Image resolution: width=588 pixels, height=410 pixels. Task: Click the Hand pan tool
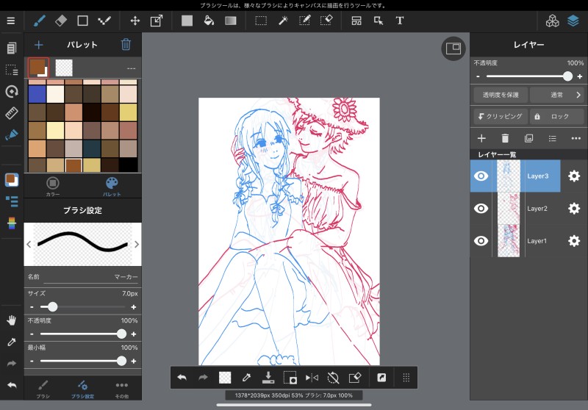11,320
